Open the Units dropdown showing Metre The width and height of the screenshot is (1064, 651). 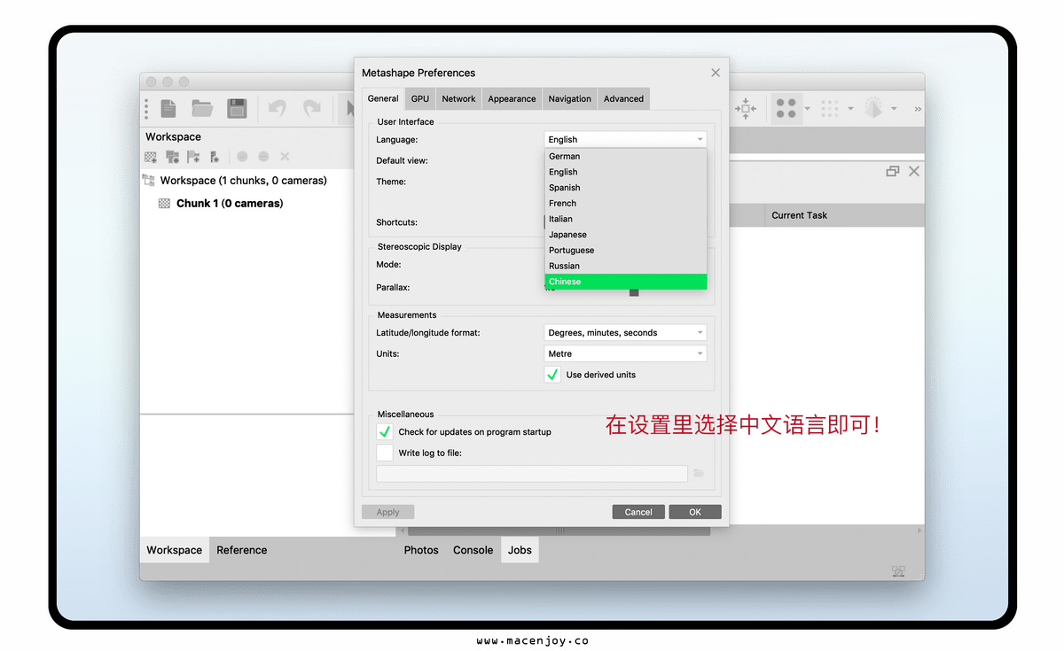pos(625,353)
